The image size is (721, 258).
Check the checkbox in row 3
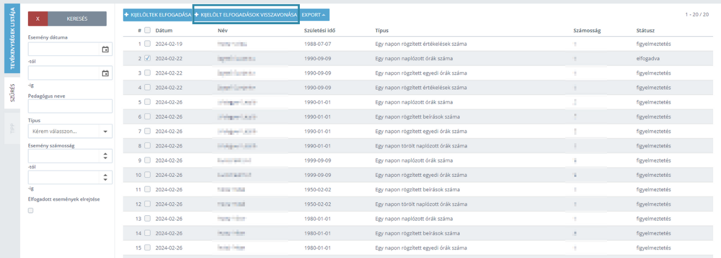point(147,73)
